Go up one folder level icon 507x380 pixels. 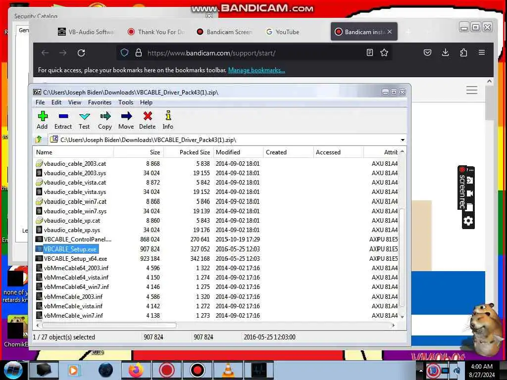[x=39, y=139]
